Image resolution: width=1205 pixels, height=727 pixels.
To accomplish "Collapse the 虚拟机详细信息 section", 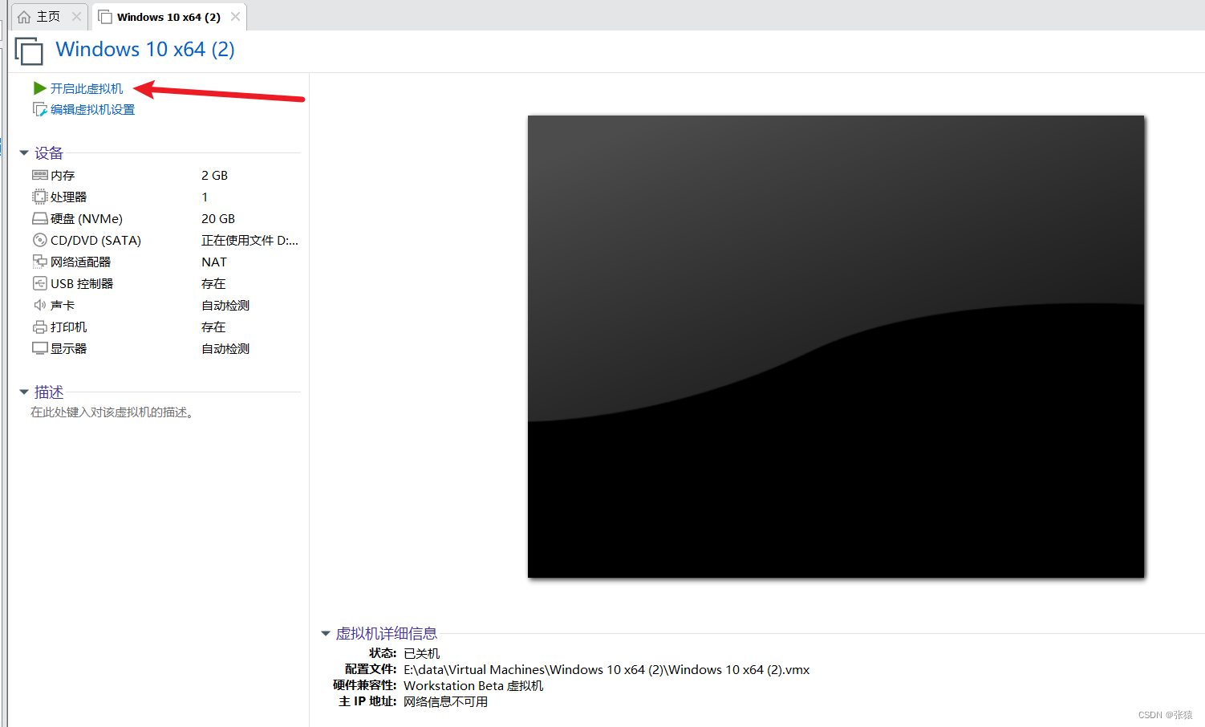I will coord(326,633).
